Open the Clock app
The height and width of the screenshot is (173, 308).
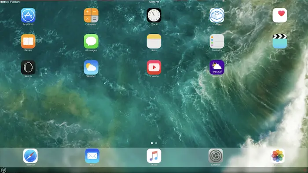154,15
